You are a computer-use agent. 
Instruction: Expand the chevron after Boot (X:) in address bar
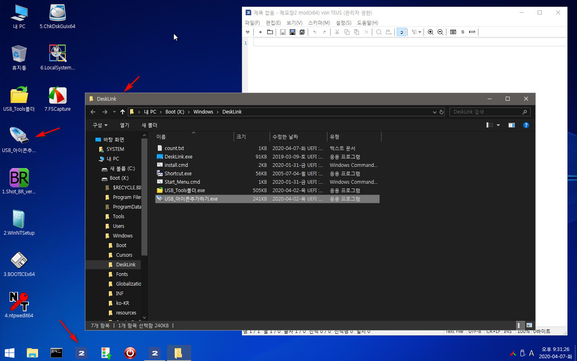click(189, 112)
